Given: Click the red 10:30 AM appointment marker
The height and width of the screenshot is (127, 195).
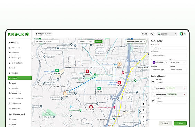Looking at the screenshot, I should click(87, 71).
